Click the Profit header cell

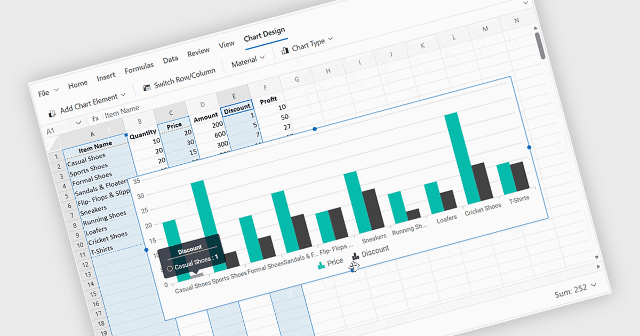point(268,100)
